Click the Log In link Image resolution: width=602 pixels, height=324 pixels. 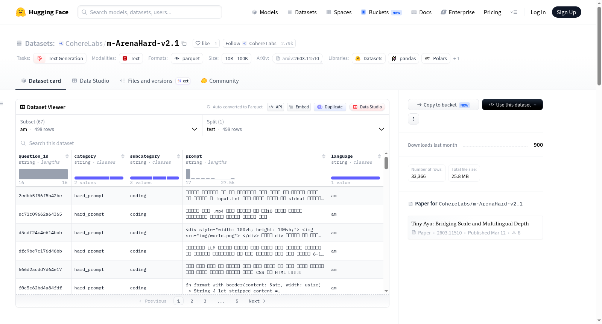pyautogui.click(x=538, y=12)
